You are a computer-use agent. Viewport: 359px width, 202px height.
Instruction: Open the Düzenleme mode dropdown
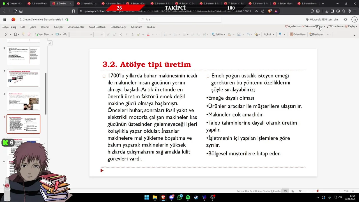(x=336, y=26)
